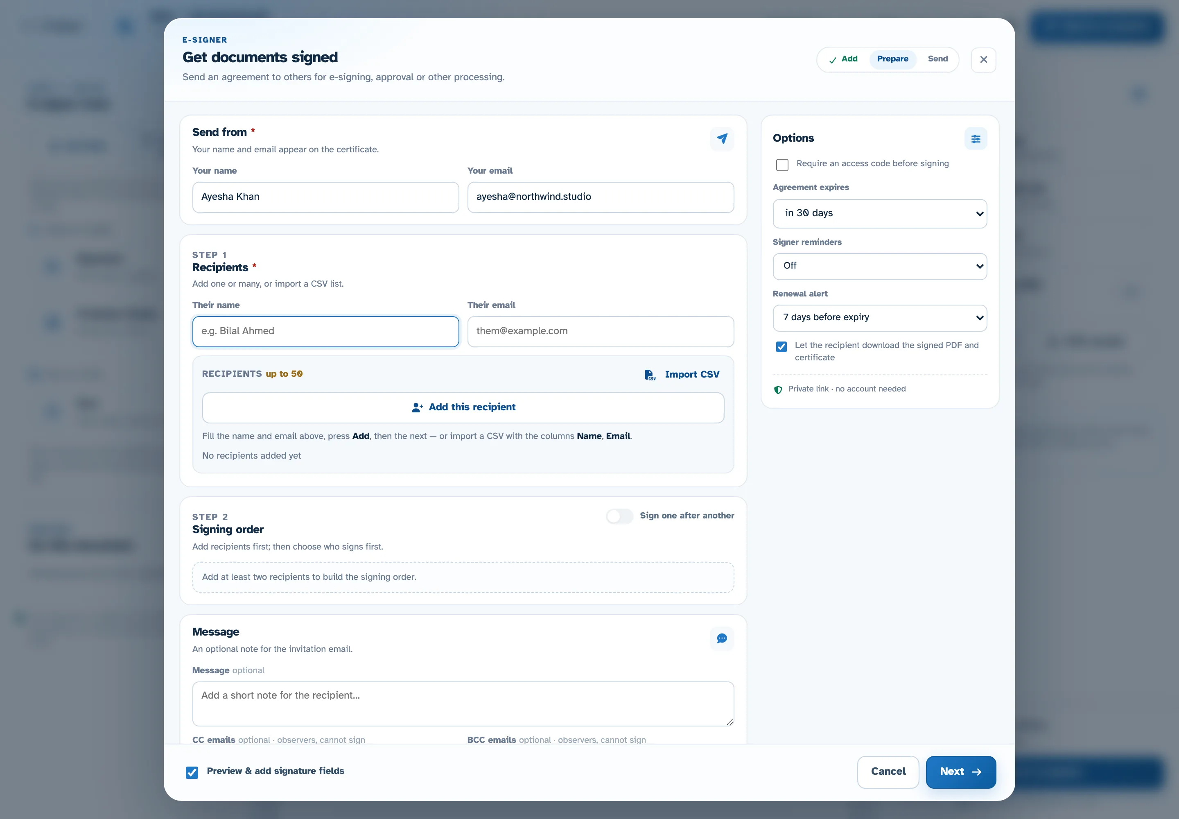Click the add-person icon in Add this recipient

[x=417, y=407]
